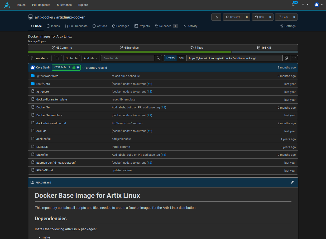Open the Releases tab
This screenshot has height=239, width=326.
(x=166, y=26)
